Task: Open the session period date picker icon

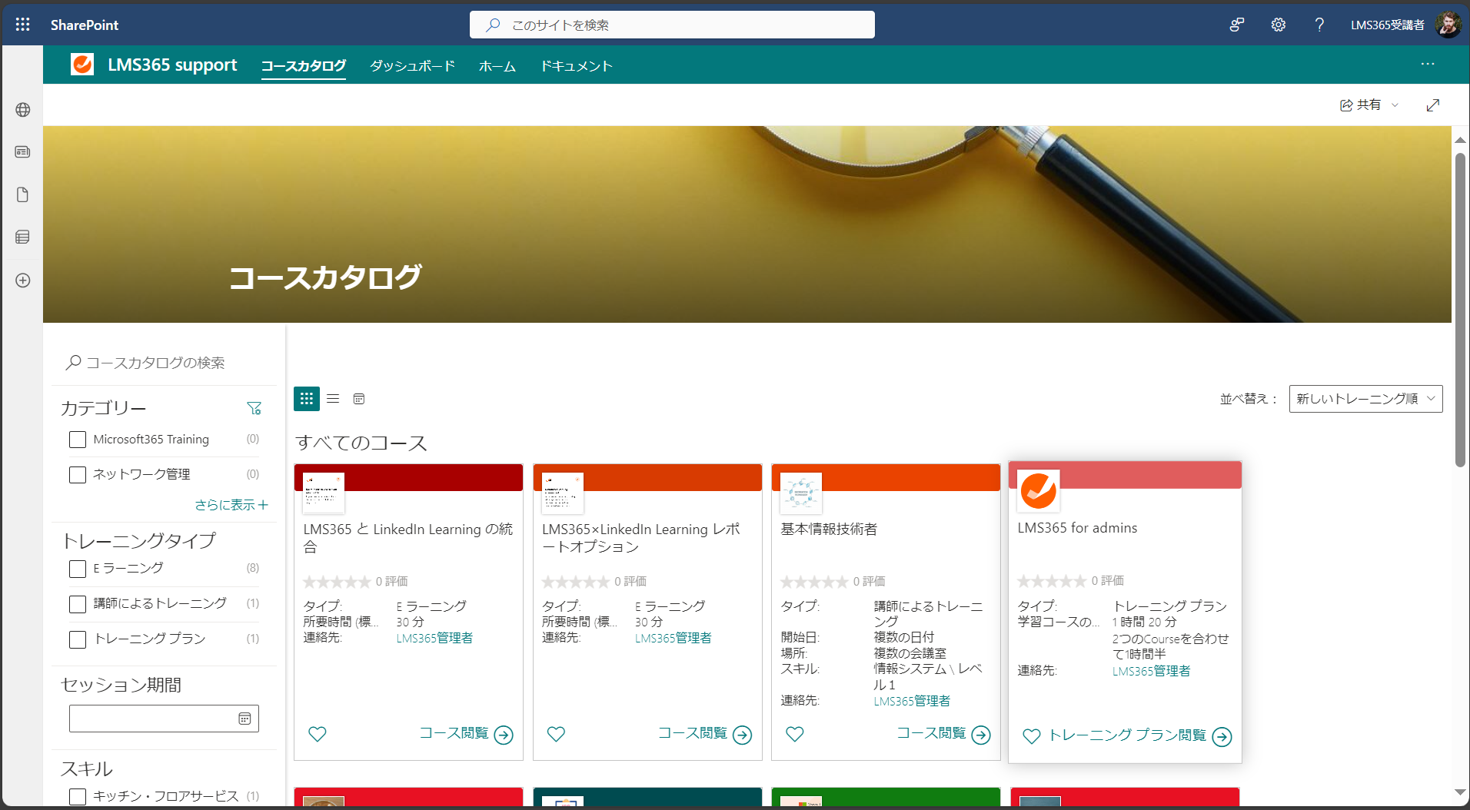Action: click(244, 719)
